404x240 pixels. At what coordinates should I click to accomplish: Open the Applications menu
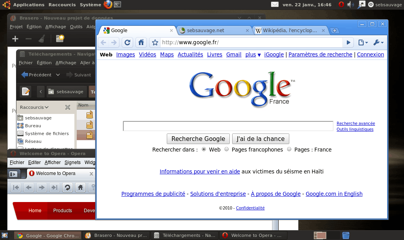pos(29,4)
